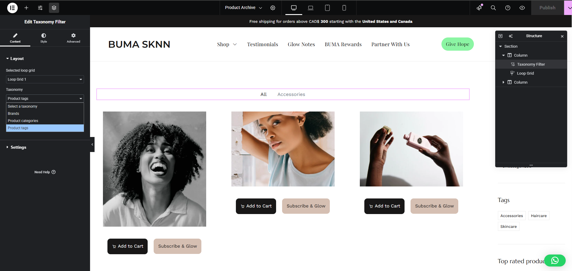
Task: Select Taxonomy Filter in Structure tree
Action: coord(531,64)
